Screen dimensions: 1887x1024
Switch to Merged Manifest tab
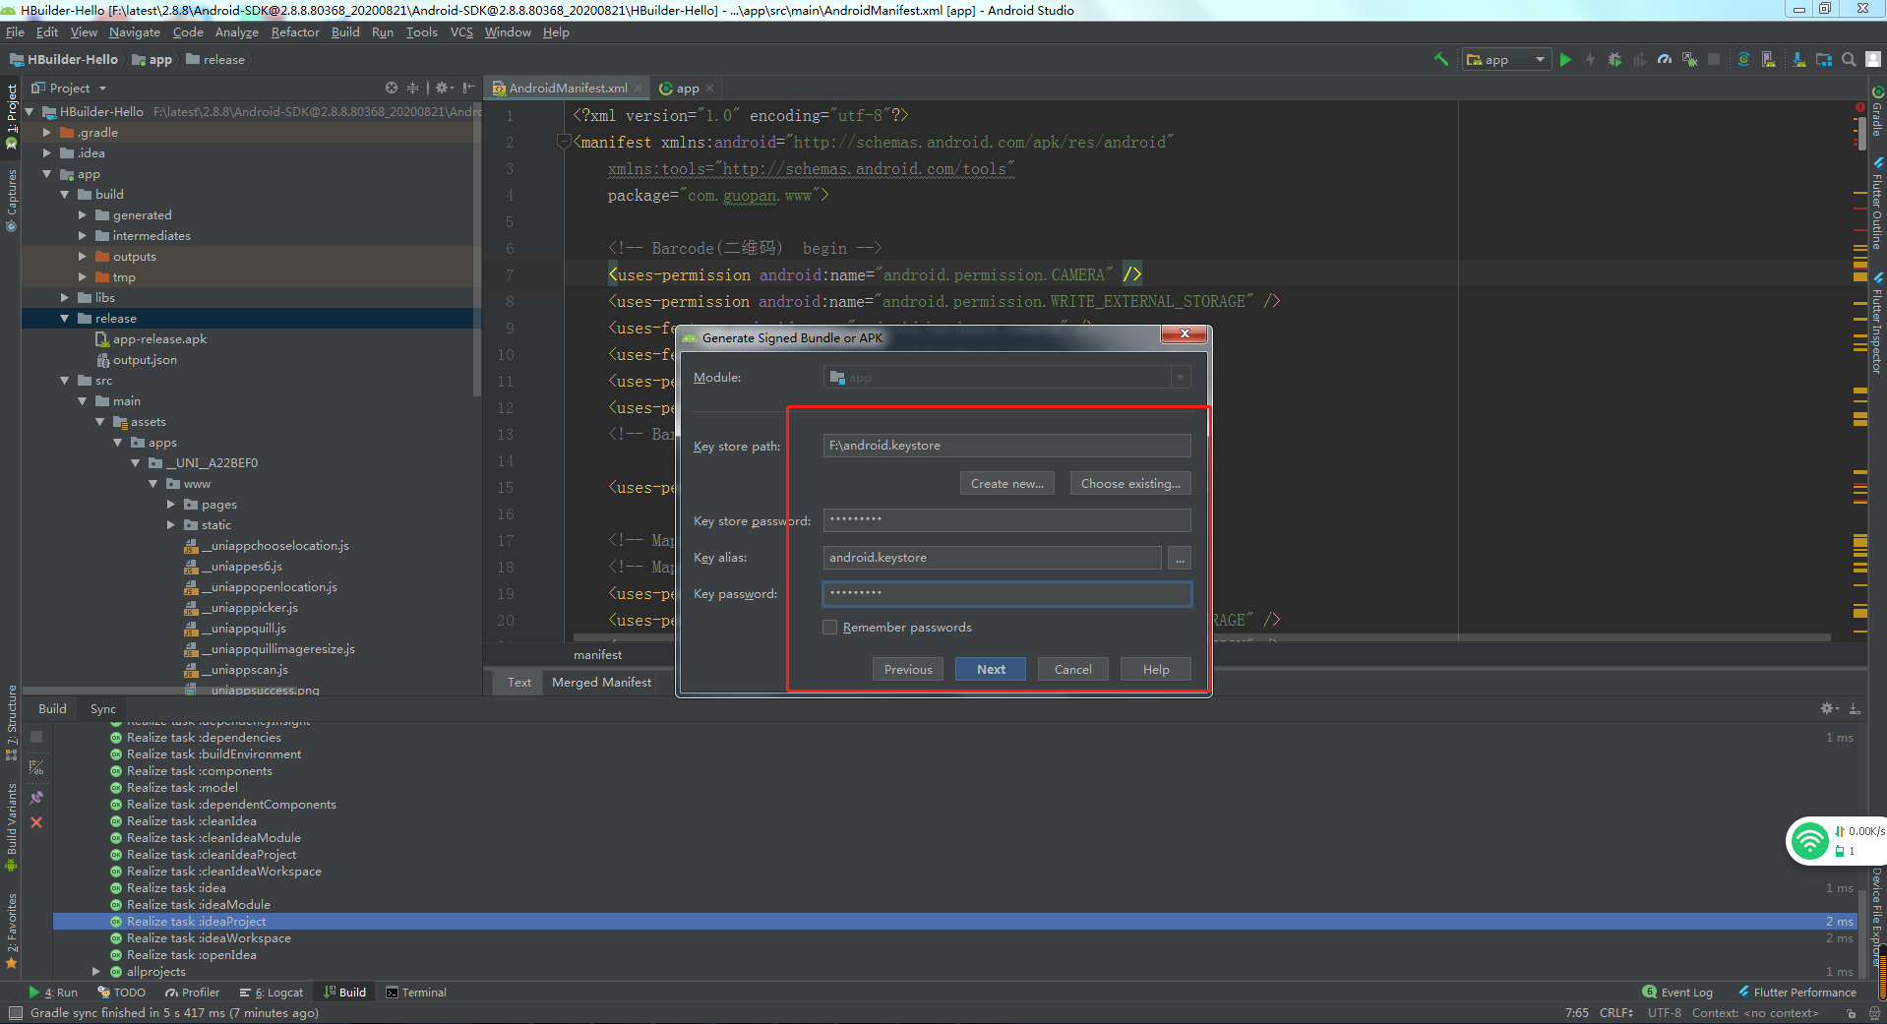(x=601, y=682)
